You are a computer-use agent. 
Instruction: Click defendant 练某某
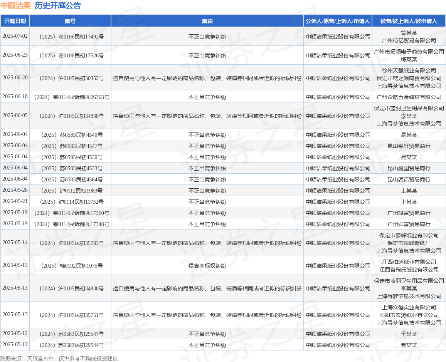pyautogui.click(x=409, y=59)
